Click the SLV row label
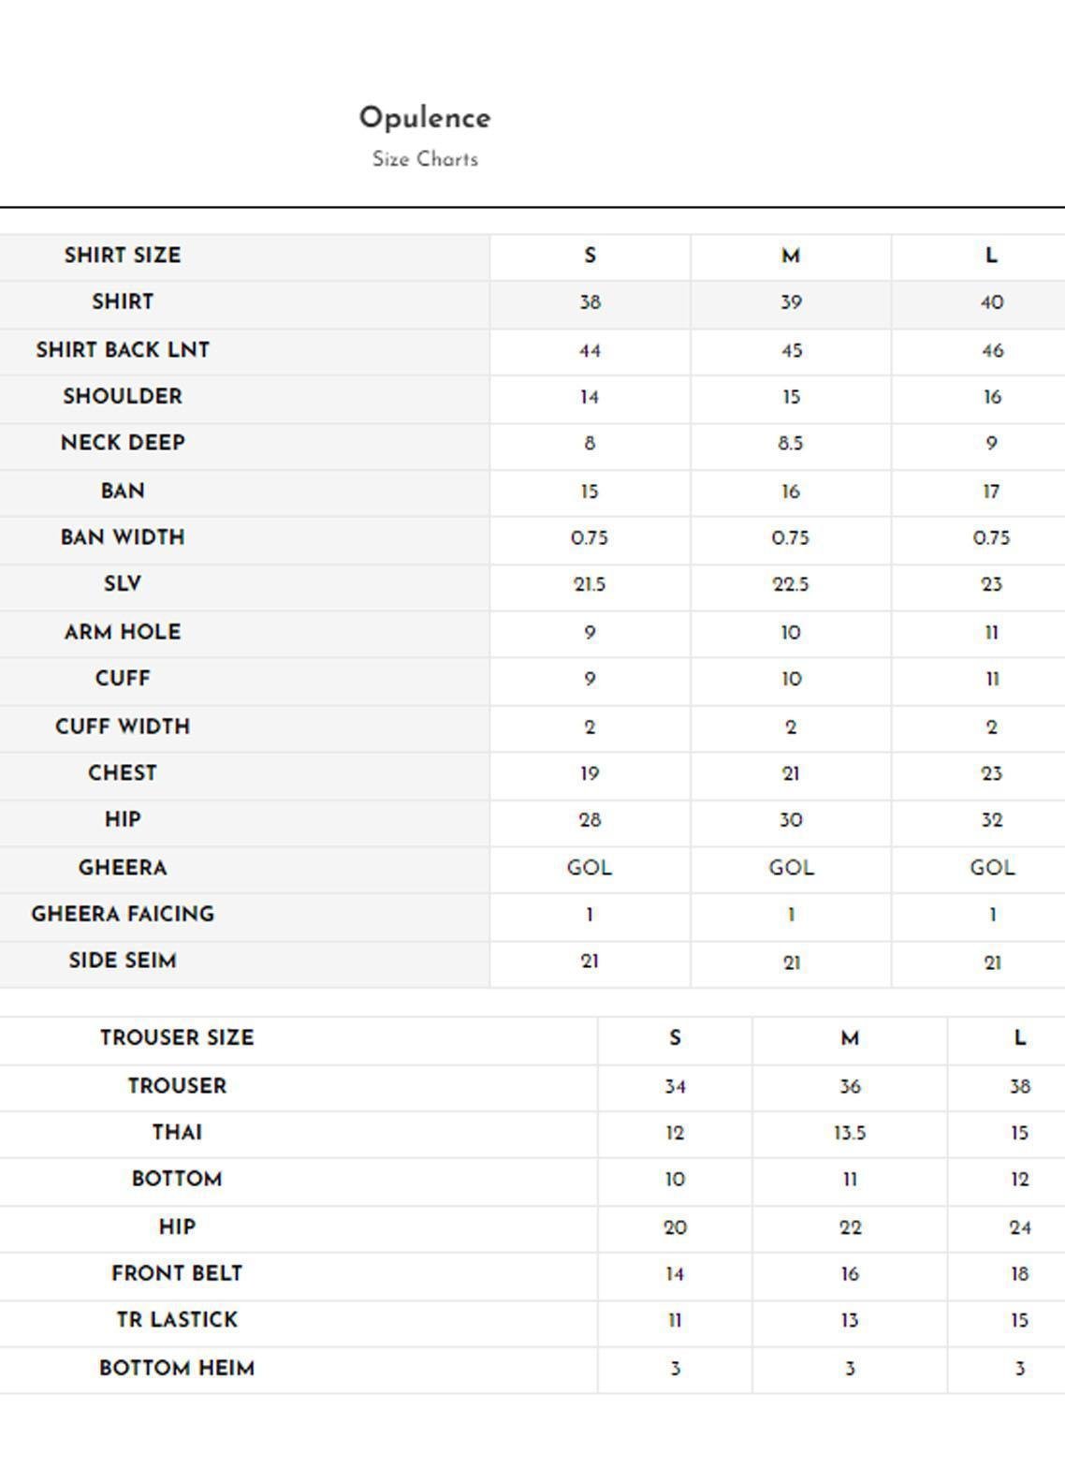The image size is (1065, 1483). click(123, 584)
